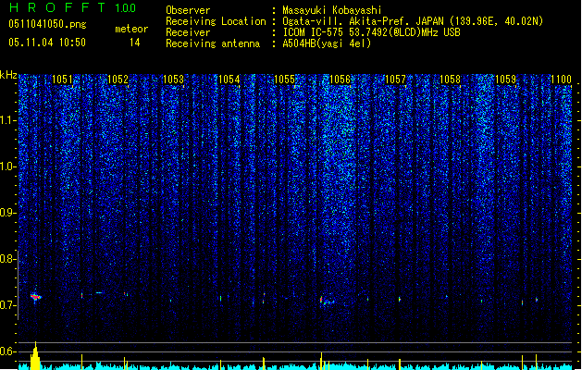Click the 'Observer' field label

point(188,10)
